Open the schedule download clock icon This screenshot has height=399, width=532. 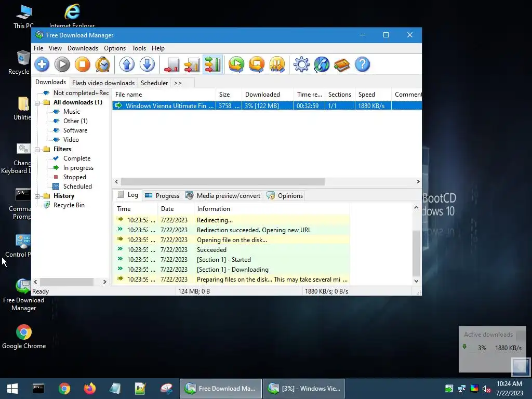103,64
